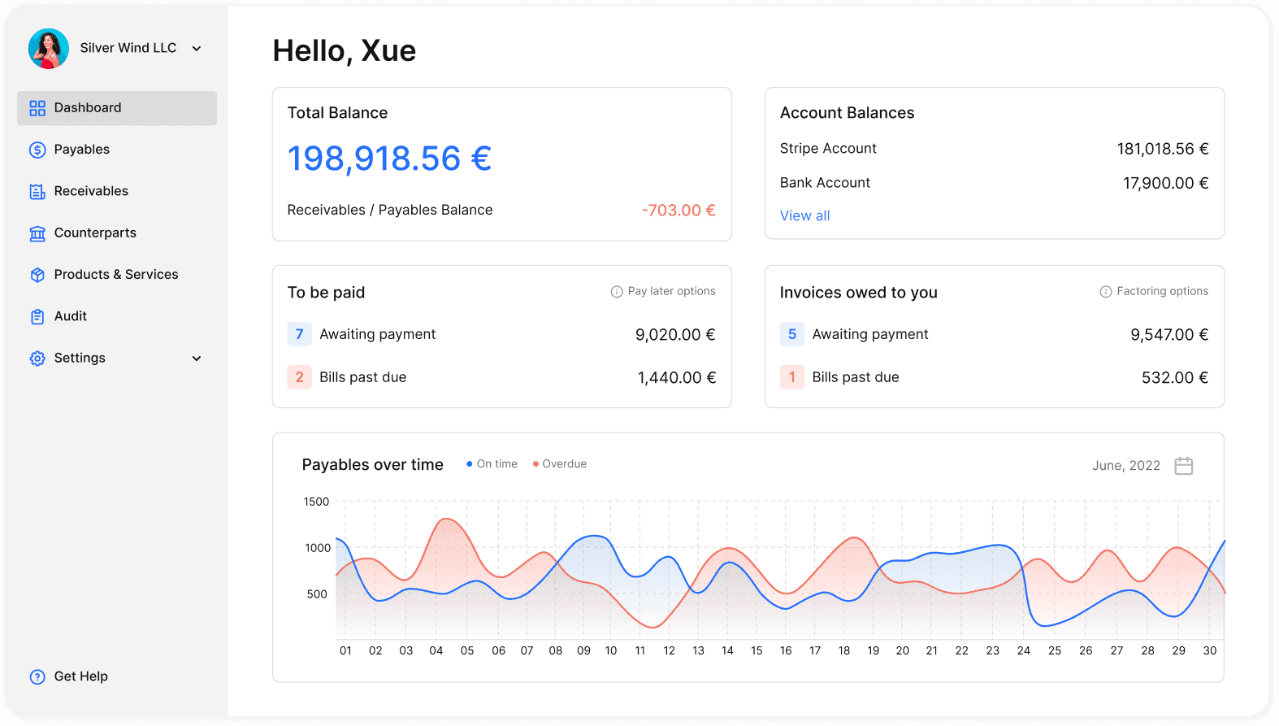The width and height of the screenshot is (1279, 726).
Task: Click chart day 12 on the x-axis
Action: pyautogui.click(x=670, y=651)
